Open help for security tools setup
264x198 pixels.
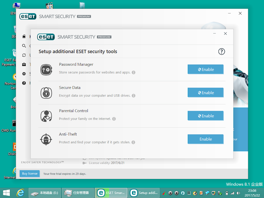click(x=222, y=52)
